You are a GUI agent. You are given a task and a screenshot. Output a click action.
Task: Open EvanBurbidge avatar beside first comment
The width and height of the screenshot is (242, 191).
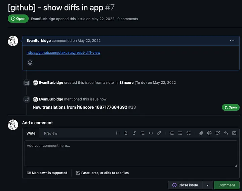point(13,41)
